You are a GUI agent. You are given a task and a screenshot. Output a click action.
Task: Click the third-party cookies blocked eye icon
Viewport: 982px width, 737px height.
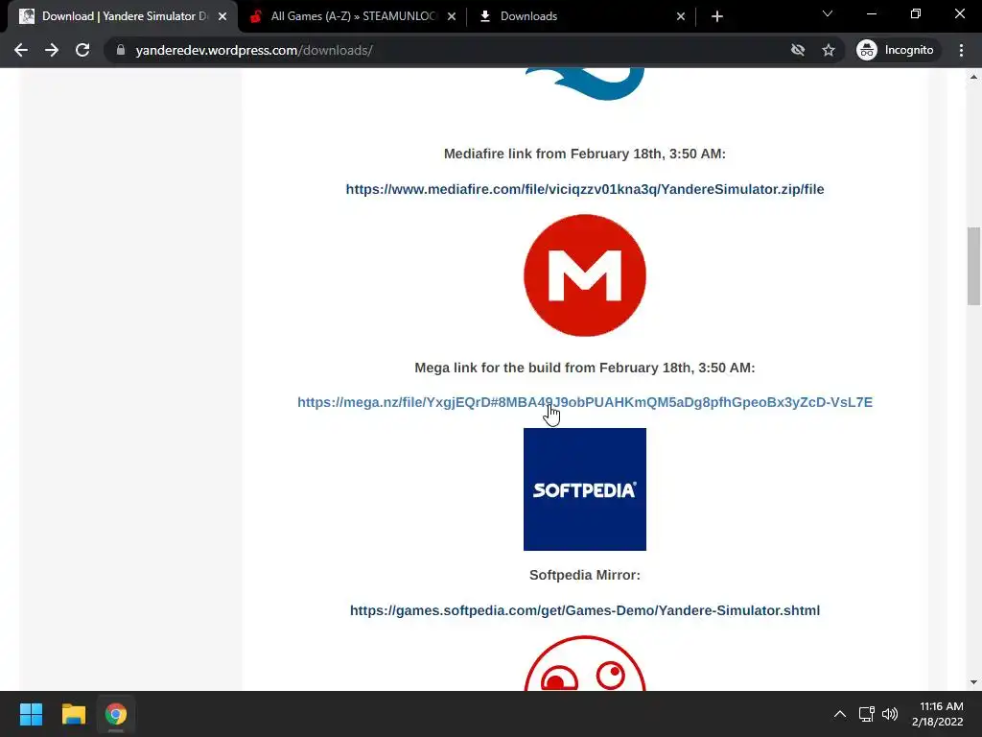(797, 50)
